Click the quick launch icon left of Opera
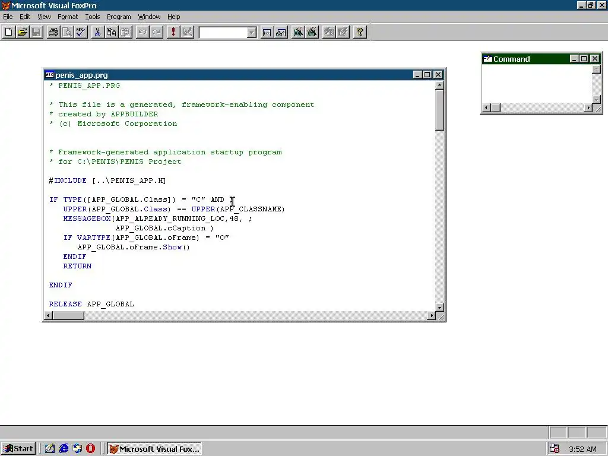 coord(77,449)
